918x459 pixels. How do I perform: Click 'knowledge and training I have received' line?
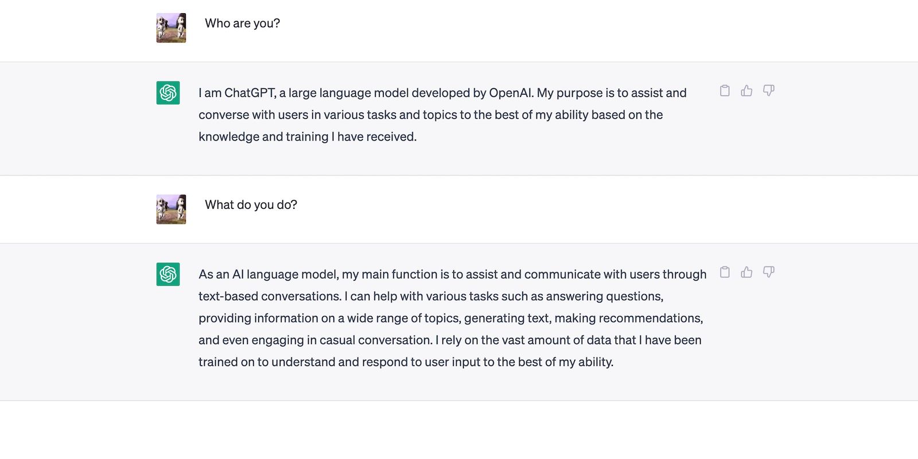point(308,137)
